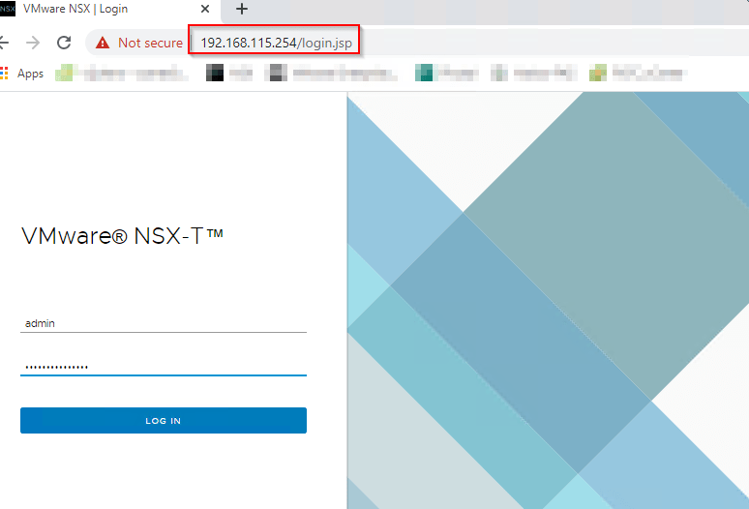Close the VMware NSX Login tab
The height and width of the screenshot is (509, 749).
[205, 9]
